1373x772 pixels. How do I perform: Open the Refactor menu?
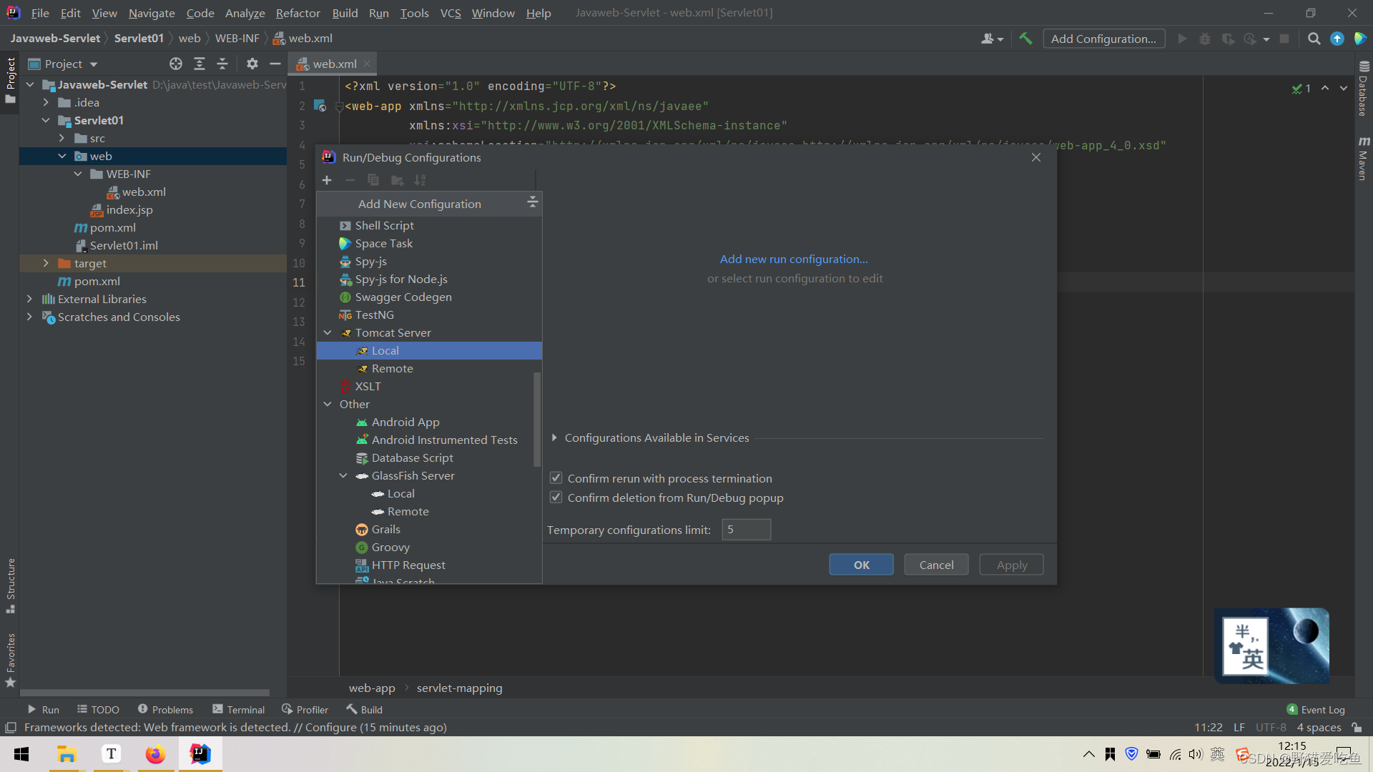point(297,13)
